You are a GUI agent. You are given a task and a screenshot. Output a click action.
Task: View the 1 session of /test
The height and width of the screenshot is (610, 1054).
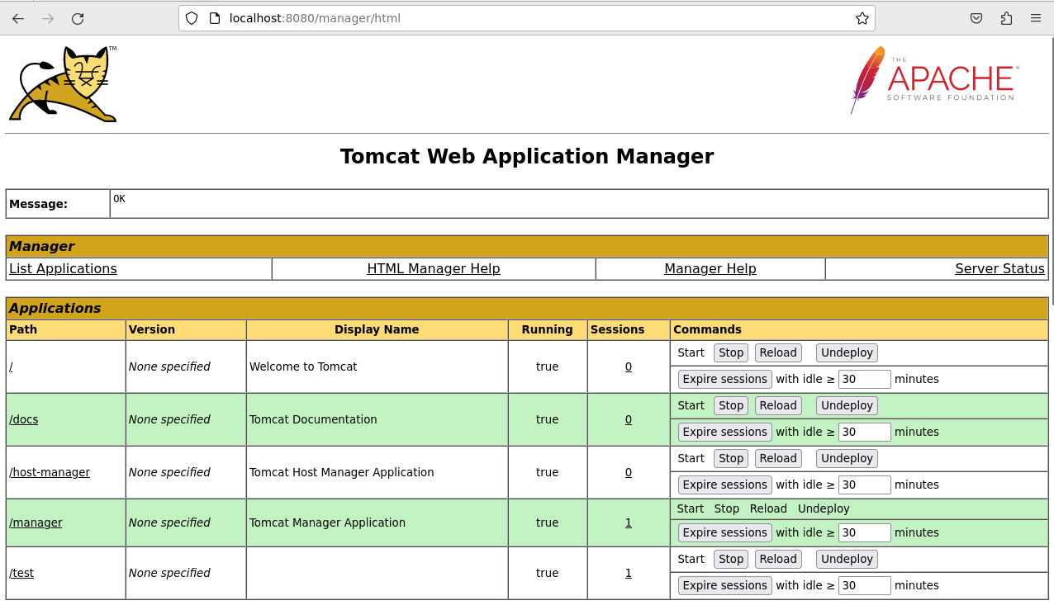[x=629, y=573]
